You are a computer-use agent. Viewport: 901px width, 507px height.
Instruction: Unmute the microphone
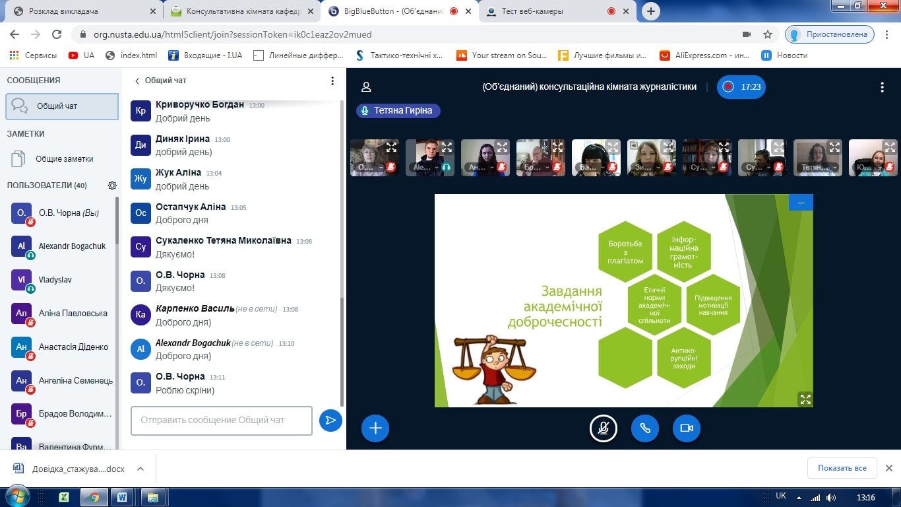(603, 428)
